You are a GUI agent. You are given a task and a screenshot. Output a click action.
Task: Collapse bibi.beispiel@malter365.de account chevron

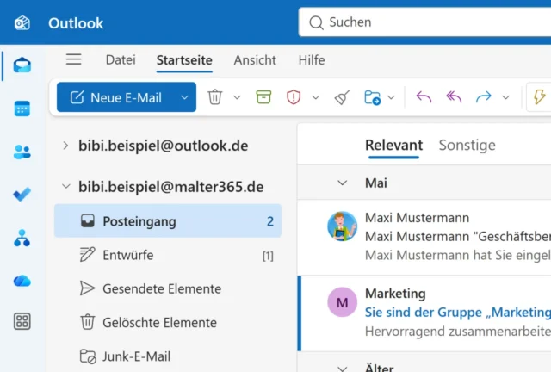pyautogui.click(x=66, y=186)
